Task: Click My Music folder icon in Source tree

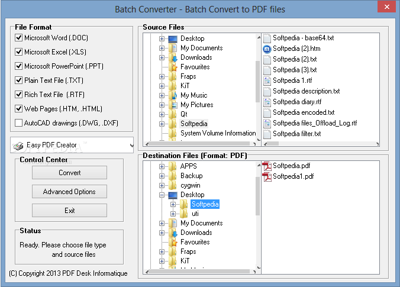Action: point(173,95)
